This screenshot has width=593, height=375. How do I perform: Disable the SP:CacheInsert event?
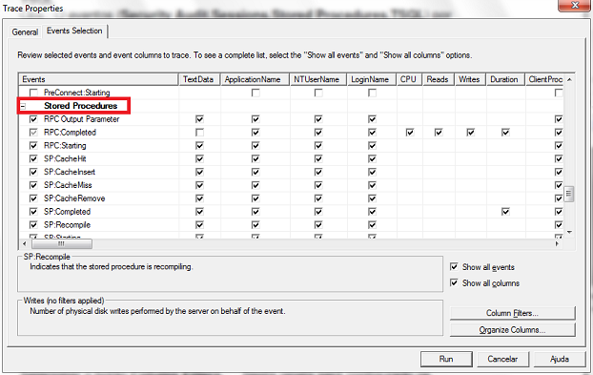(x=33, y=172)
